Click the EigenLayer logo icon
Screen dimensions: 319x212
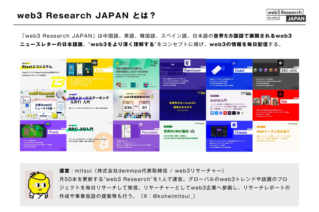[187, 63]
